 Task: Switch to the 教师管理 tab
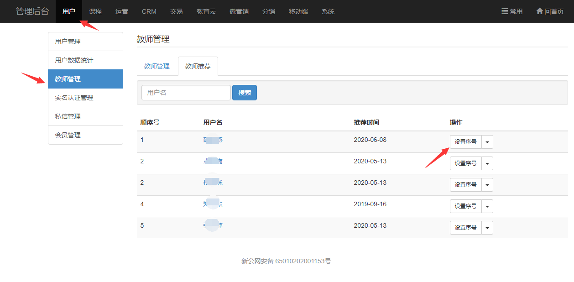(157, 66)
